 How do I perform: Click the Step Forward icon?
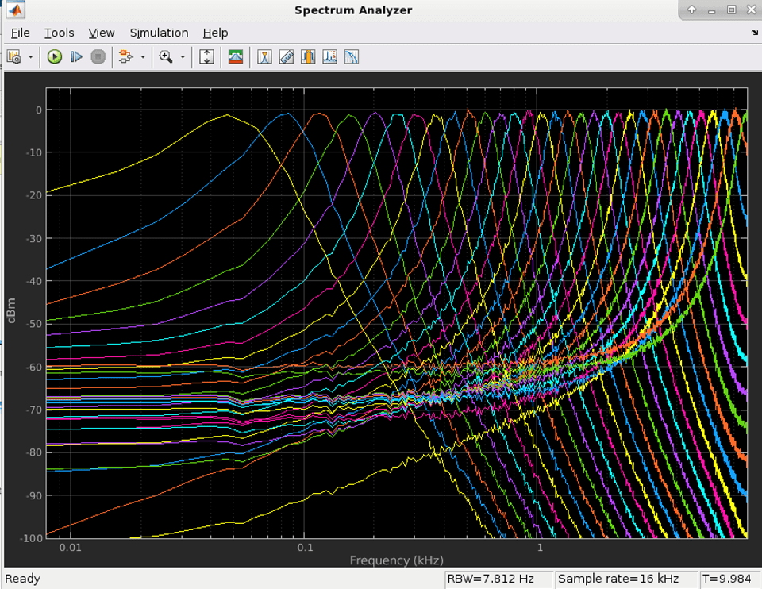[76, 57]
